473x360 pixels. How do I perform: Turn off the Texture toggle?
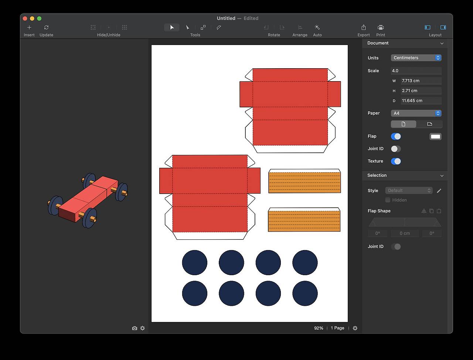[x=396, y=161]
